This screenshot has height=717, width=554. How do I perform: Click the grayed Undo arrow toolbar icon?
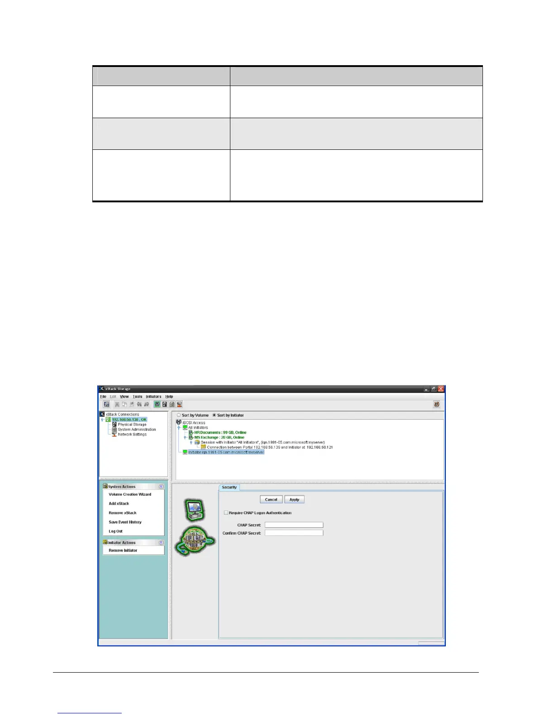[139, 404]
